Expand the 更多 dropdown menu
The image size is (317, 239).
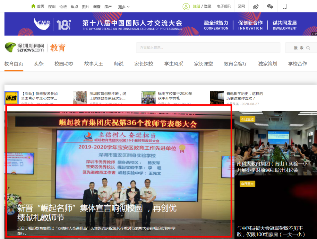[x=124, y=7]
